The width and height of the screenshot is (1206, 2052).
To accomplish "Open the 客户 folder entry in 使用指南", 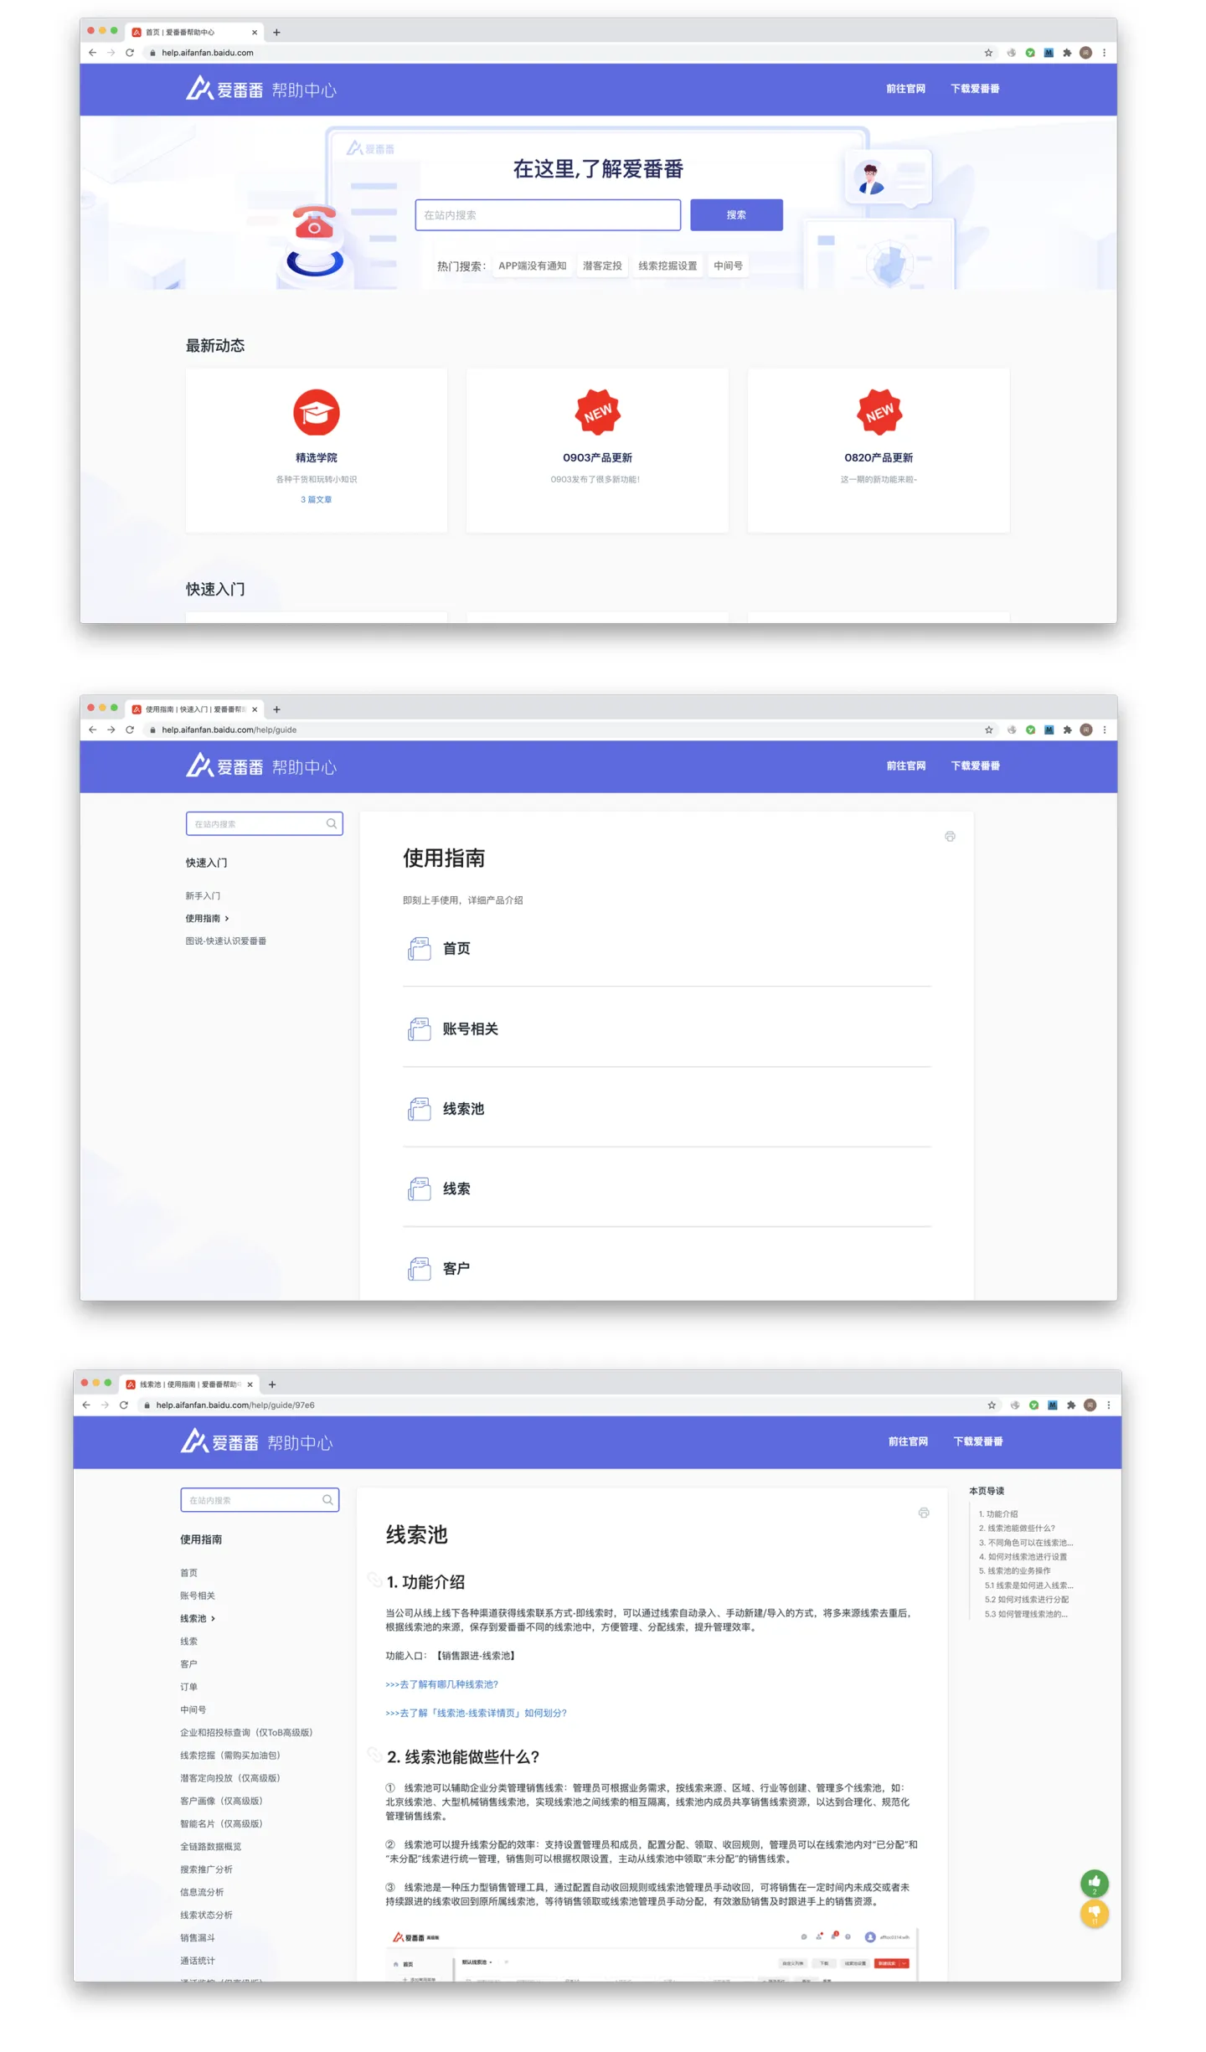I will click(667, 1269).
